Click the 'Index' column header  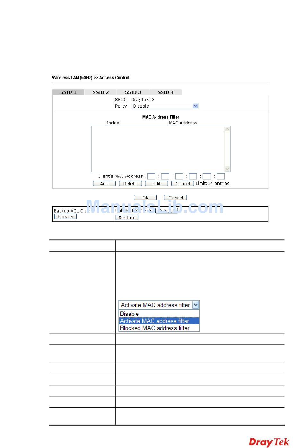[x=113, y=123]
